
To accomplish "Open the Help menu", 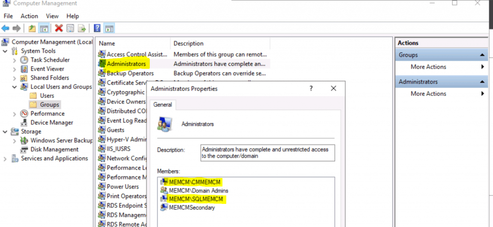I will (x=73, y=16).
